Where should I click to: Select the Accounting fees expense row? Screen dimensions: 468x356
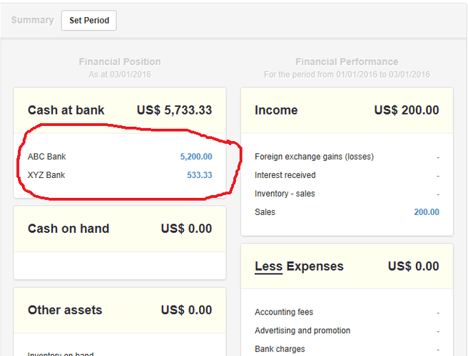(x=284, y=312)
